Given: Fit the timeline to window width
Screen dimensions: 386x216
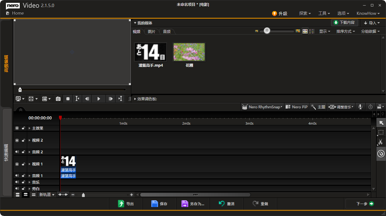Looking at the screenshot, I should tap(63, 195).
